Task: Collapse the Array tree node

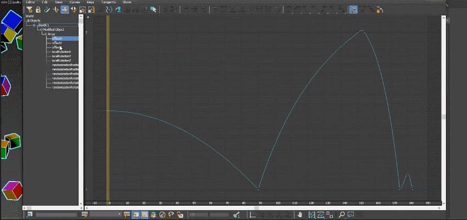Action: [x=47, y=34]
